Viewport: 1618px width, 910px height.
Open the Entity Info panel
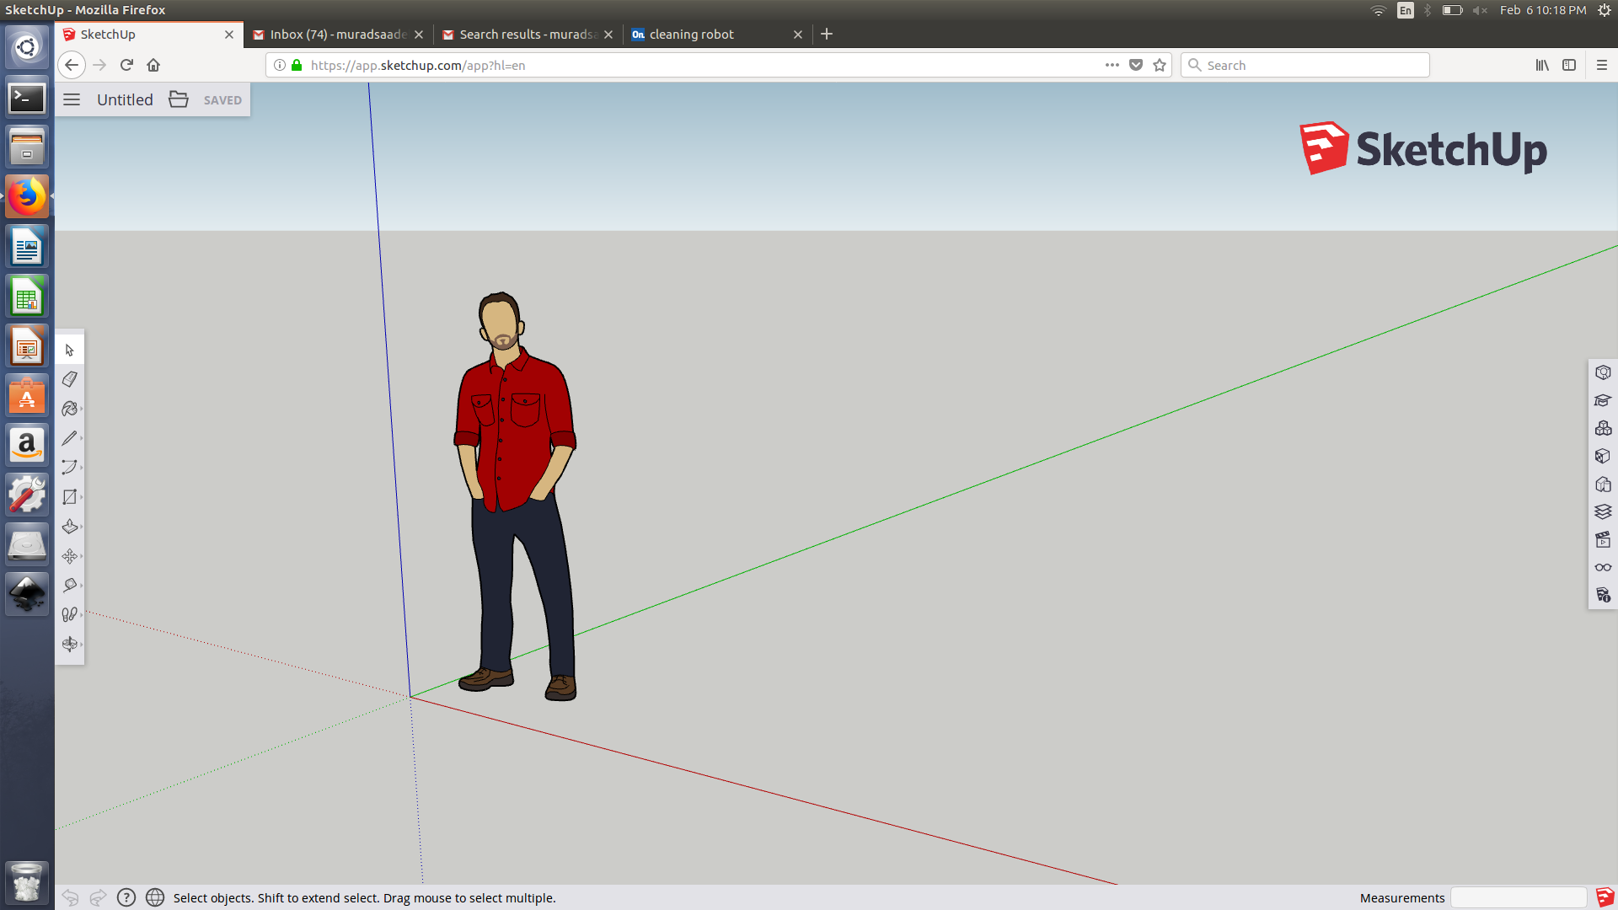coord(1603,372)
